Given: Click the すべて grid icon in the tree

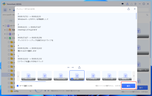Looking at the screenshot, I should click(x=8, y=26).
